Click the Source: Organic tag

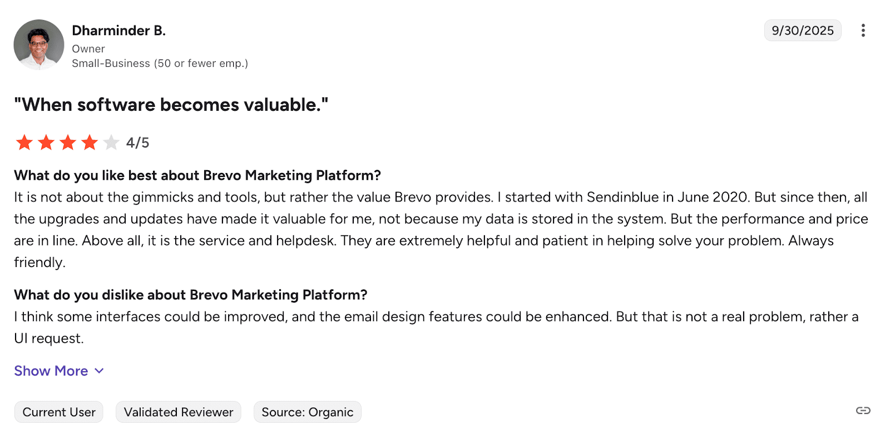point(307,412)
